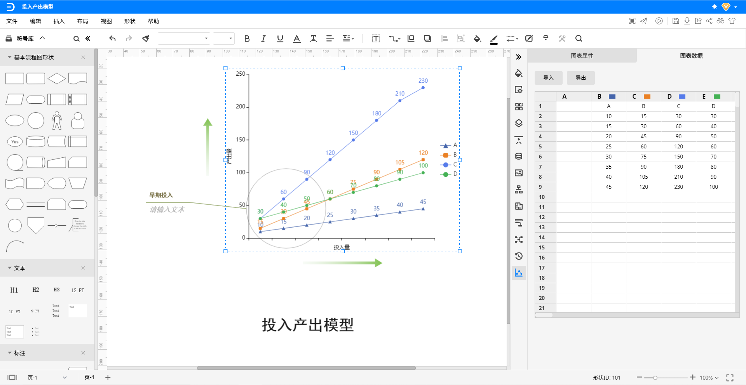
Task: Click orange color swatch in column C header
Action: [x=647, y=96]
